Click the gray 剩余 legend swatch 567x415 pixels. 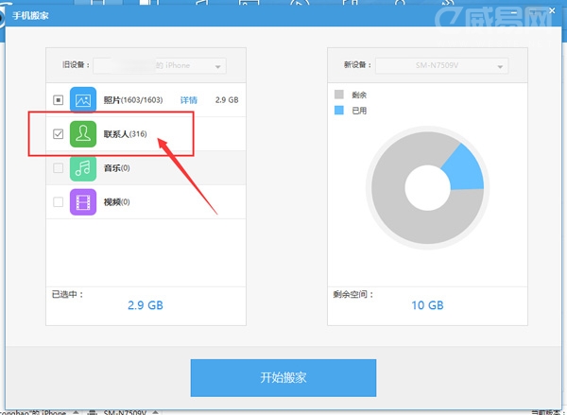pyautogui.click(x=340, y=95)
